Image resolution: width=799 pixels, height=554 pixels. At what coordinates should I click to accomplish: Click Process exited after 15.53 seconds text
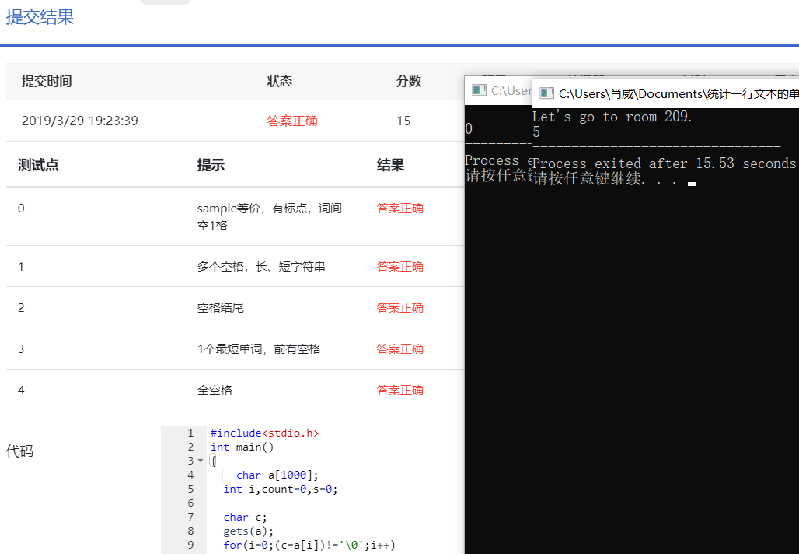(664, 163)
